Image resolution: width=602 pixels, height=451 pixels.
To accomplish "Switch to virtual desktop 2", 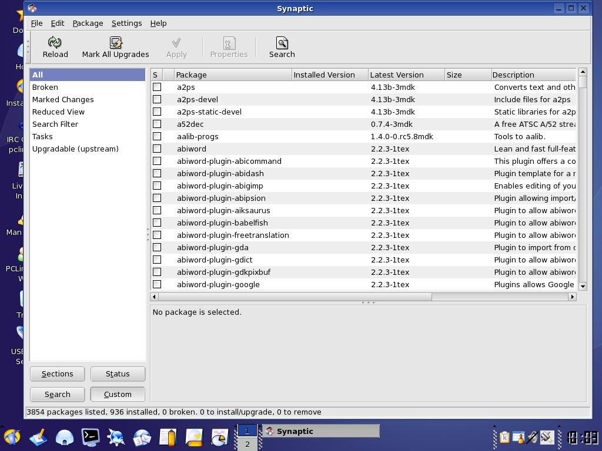I will click(x=248, y=444).
